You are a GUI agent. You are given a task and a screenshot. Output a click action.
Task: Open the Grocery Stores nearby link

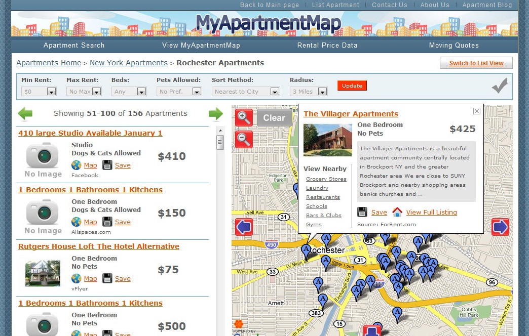[326, 179]
